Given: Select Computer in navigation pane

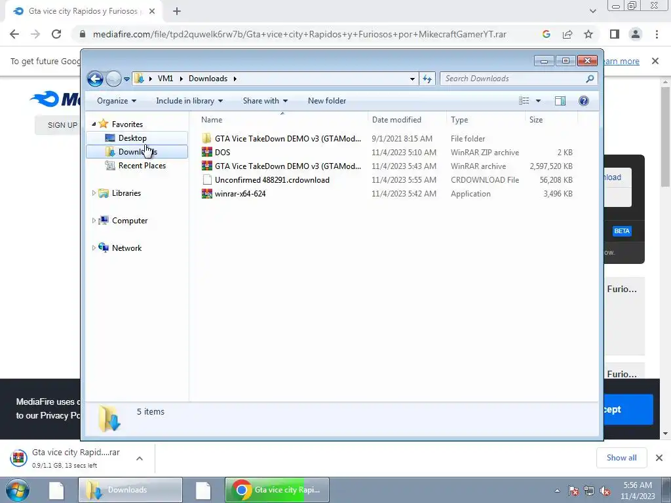Looking at the screenshot, I should tap(130, 221).
